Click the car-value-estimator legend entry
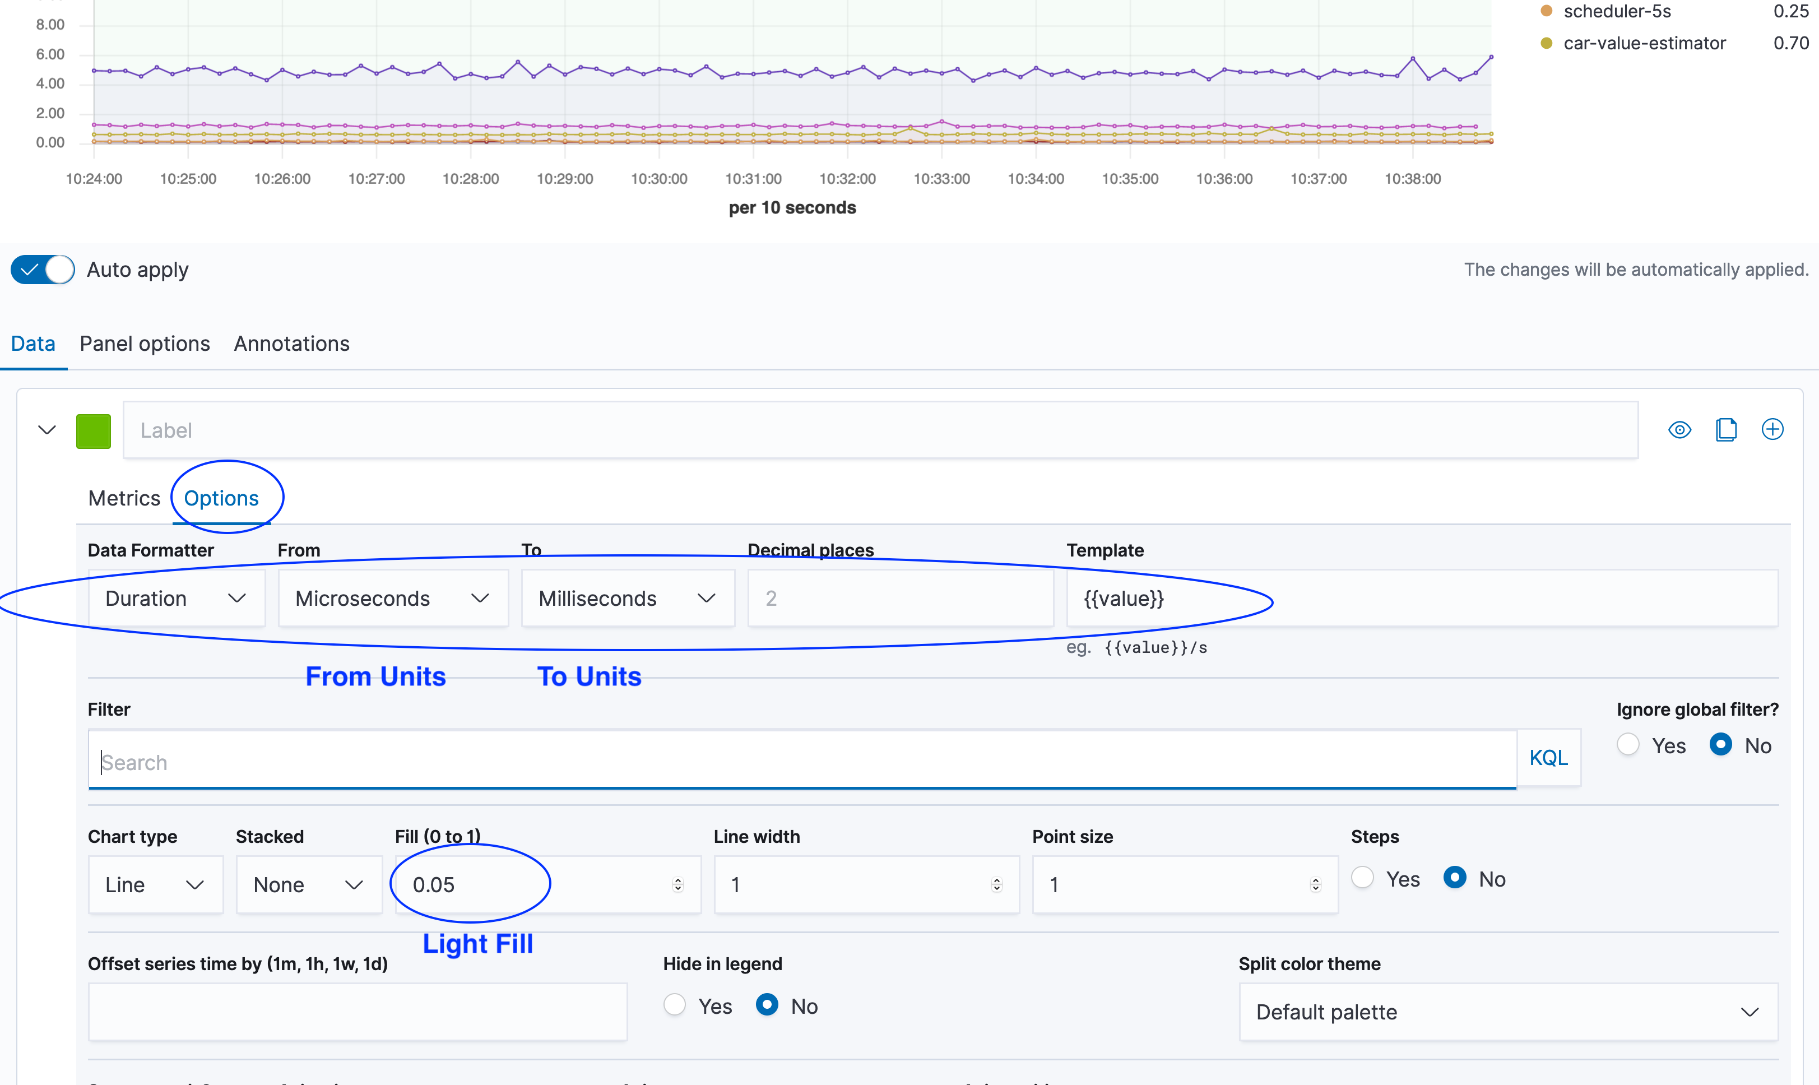This screenshot has height=1085, width=1819. [x=1644, y=43]
